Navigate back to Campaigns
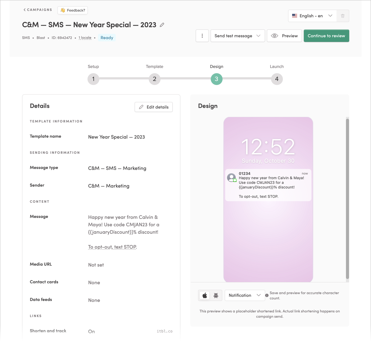The width and height of the screenshot is (371, 341). [37, 10]
